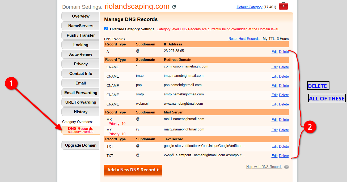Image resolution: width=347 pixels, height=182 pixels.
Task: Delete the A record 23.227.38.65
Action: (283, 52)
